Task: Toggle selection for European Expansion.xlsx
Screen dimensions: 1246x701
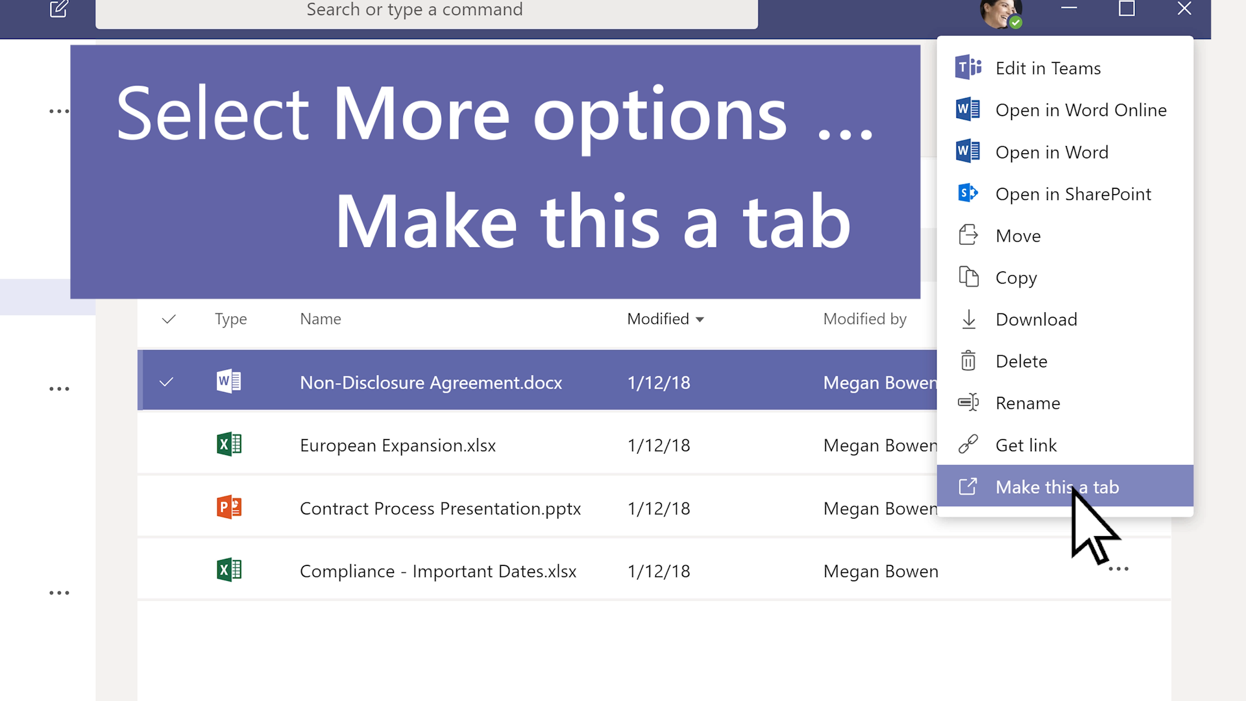Action: [167, 445]
